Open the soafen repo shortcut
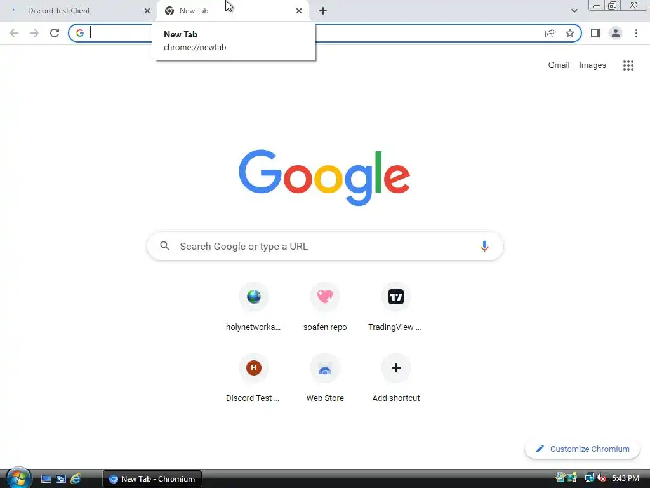The image size is (650, 488). [x=325, y=308]
